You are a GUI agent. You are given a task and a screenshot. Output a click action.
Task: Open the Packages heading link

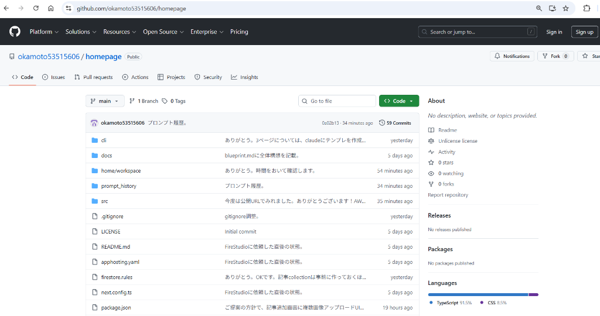440,249
